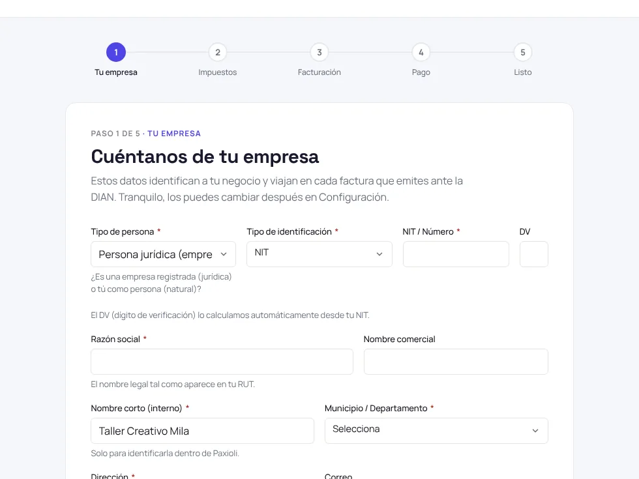
Task: Click the DV label above the box
Action: [x=525, y=232]
